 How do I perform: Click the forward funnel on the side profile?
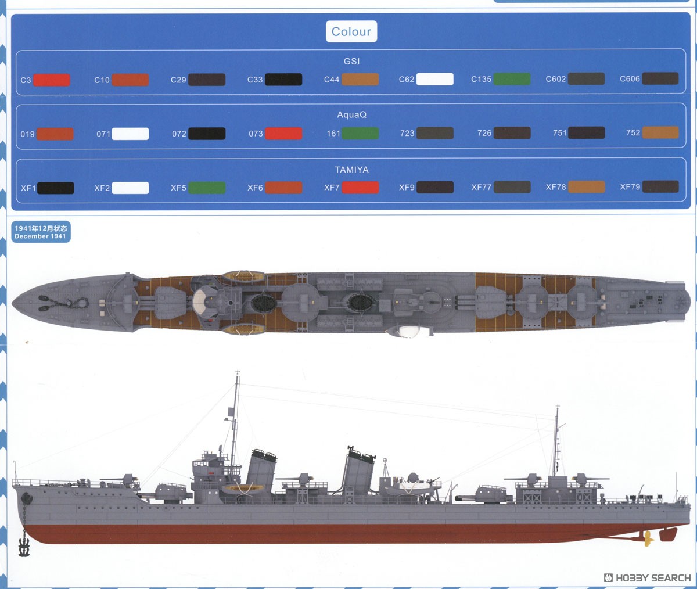tap(261, 469)
